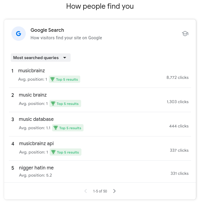Click trophy icon in musicbrainz api row
The width and height of the screenshot is (200, 206).
click(53, 152)
